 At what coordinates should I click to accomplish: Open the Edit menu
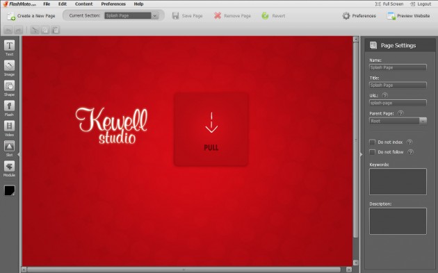click(x=63, y=4)
